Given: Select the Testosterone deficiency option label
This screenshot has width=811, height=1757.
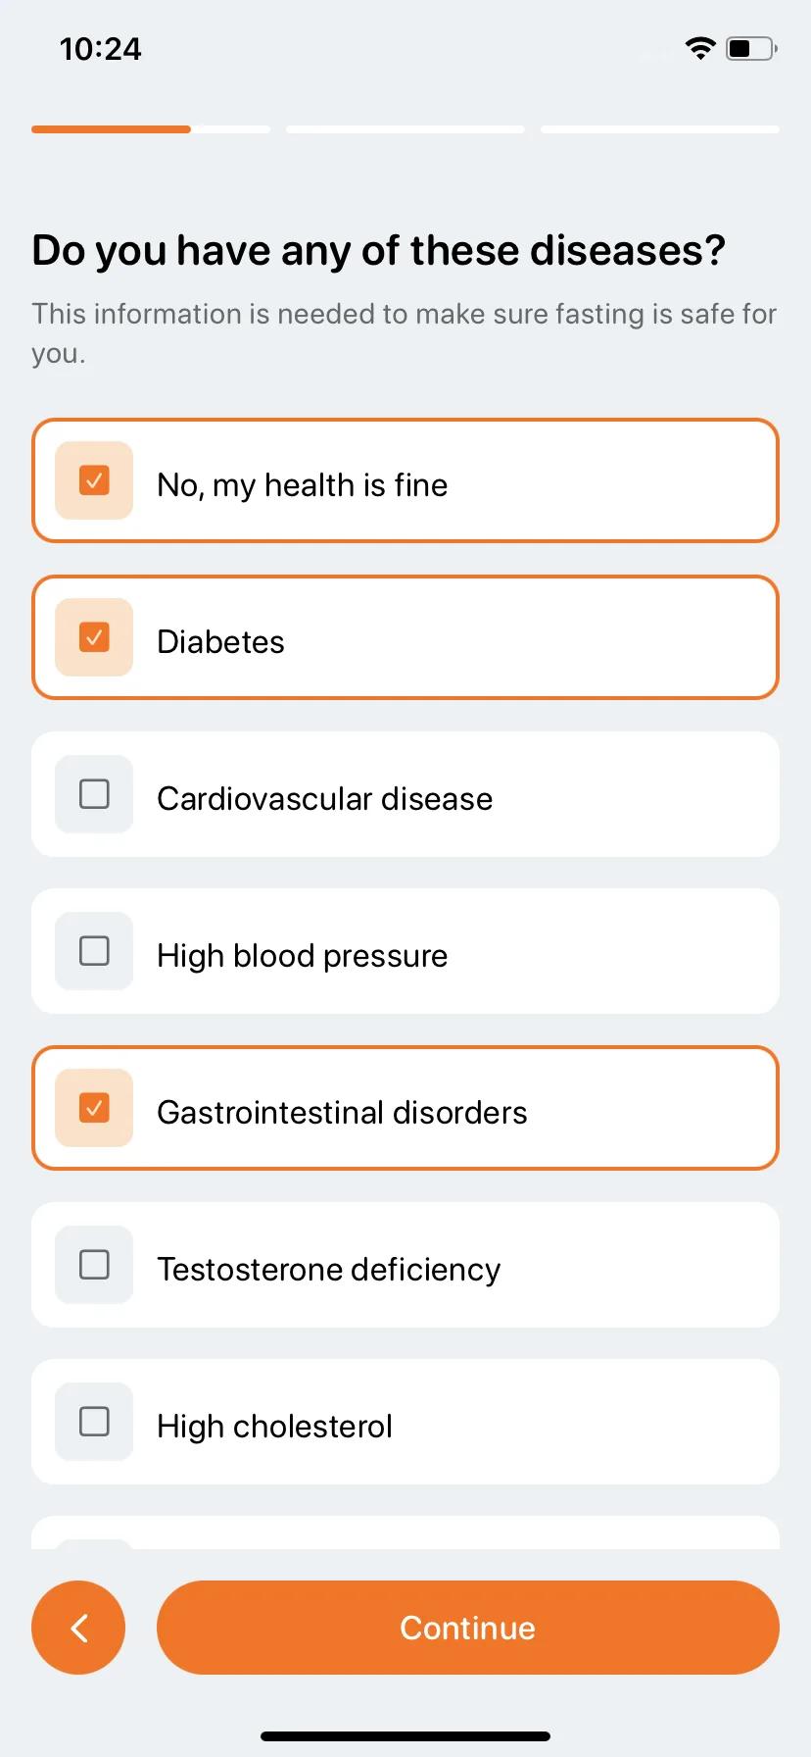Looking at the screenshot, I should tap(328, 1269).
